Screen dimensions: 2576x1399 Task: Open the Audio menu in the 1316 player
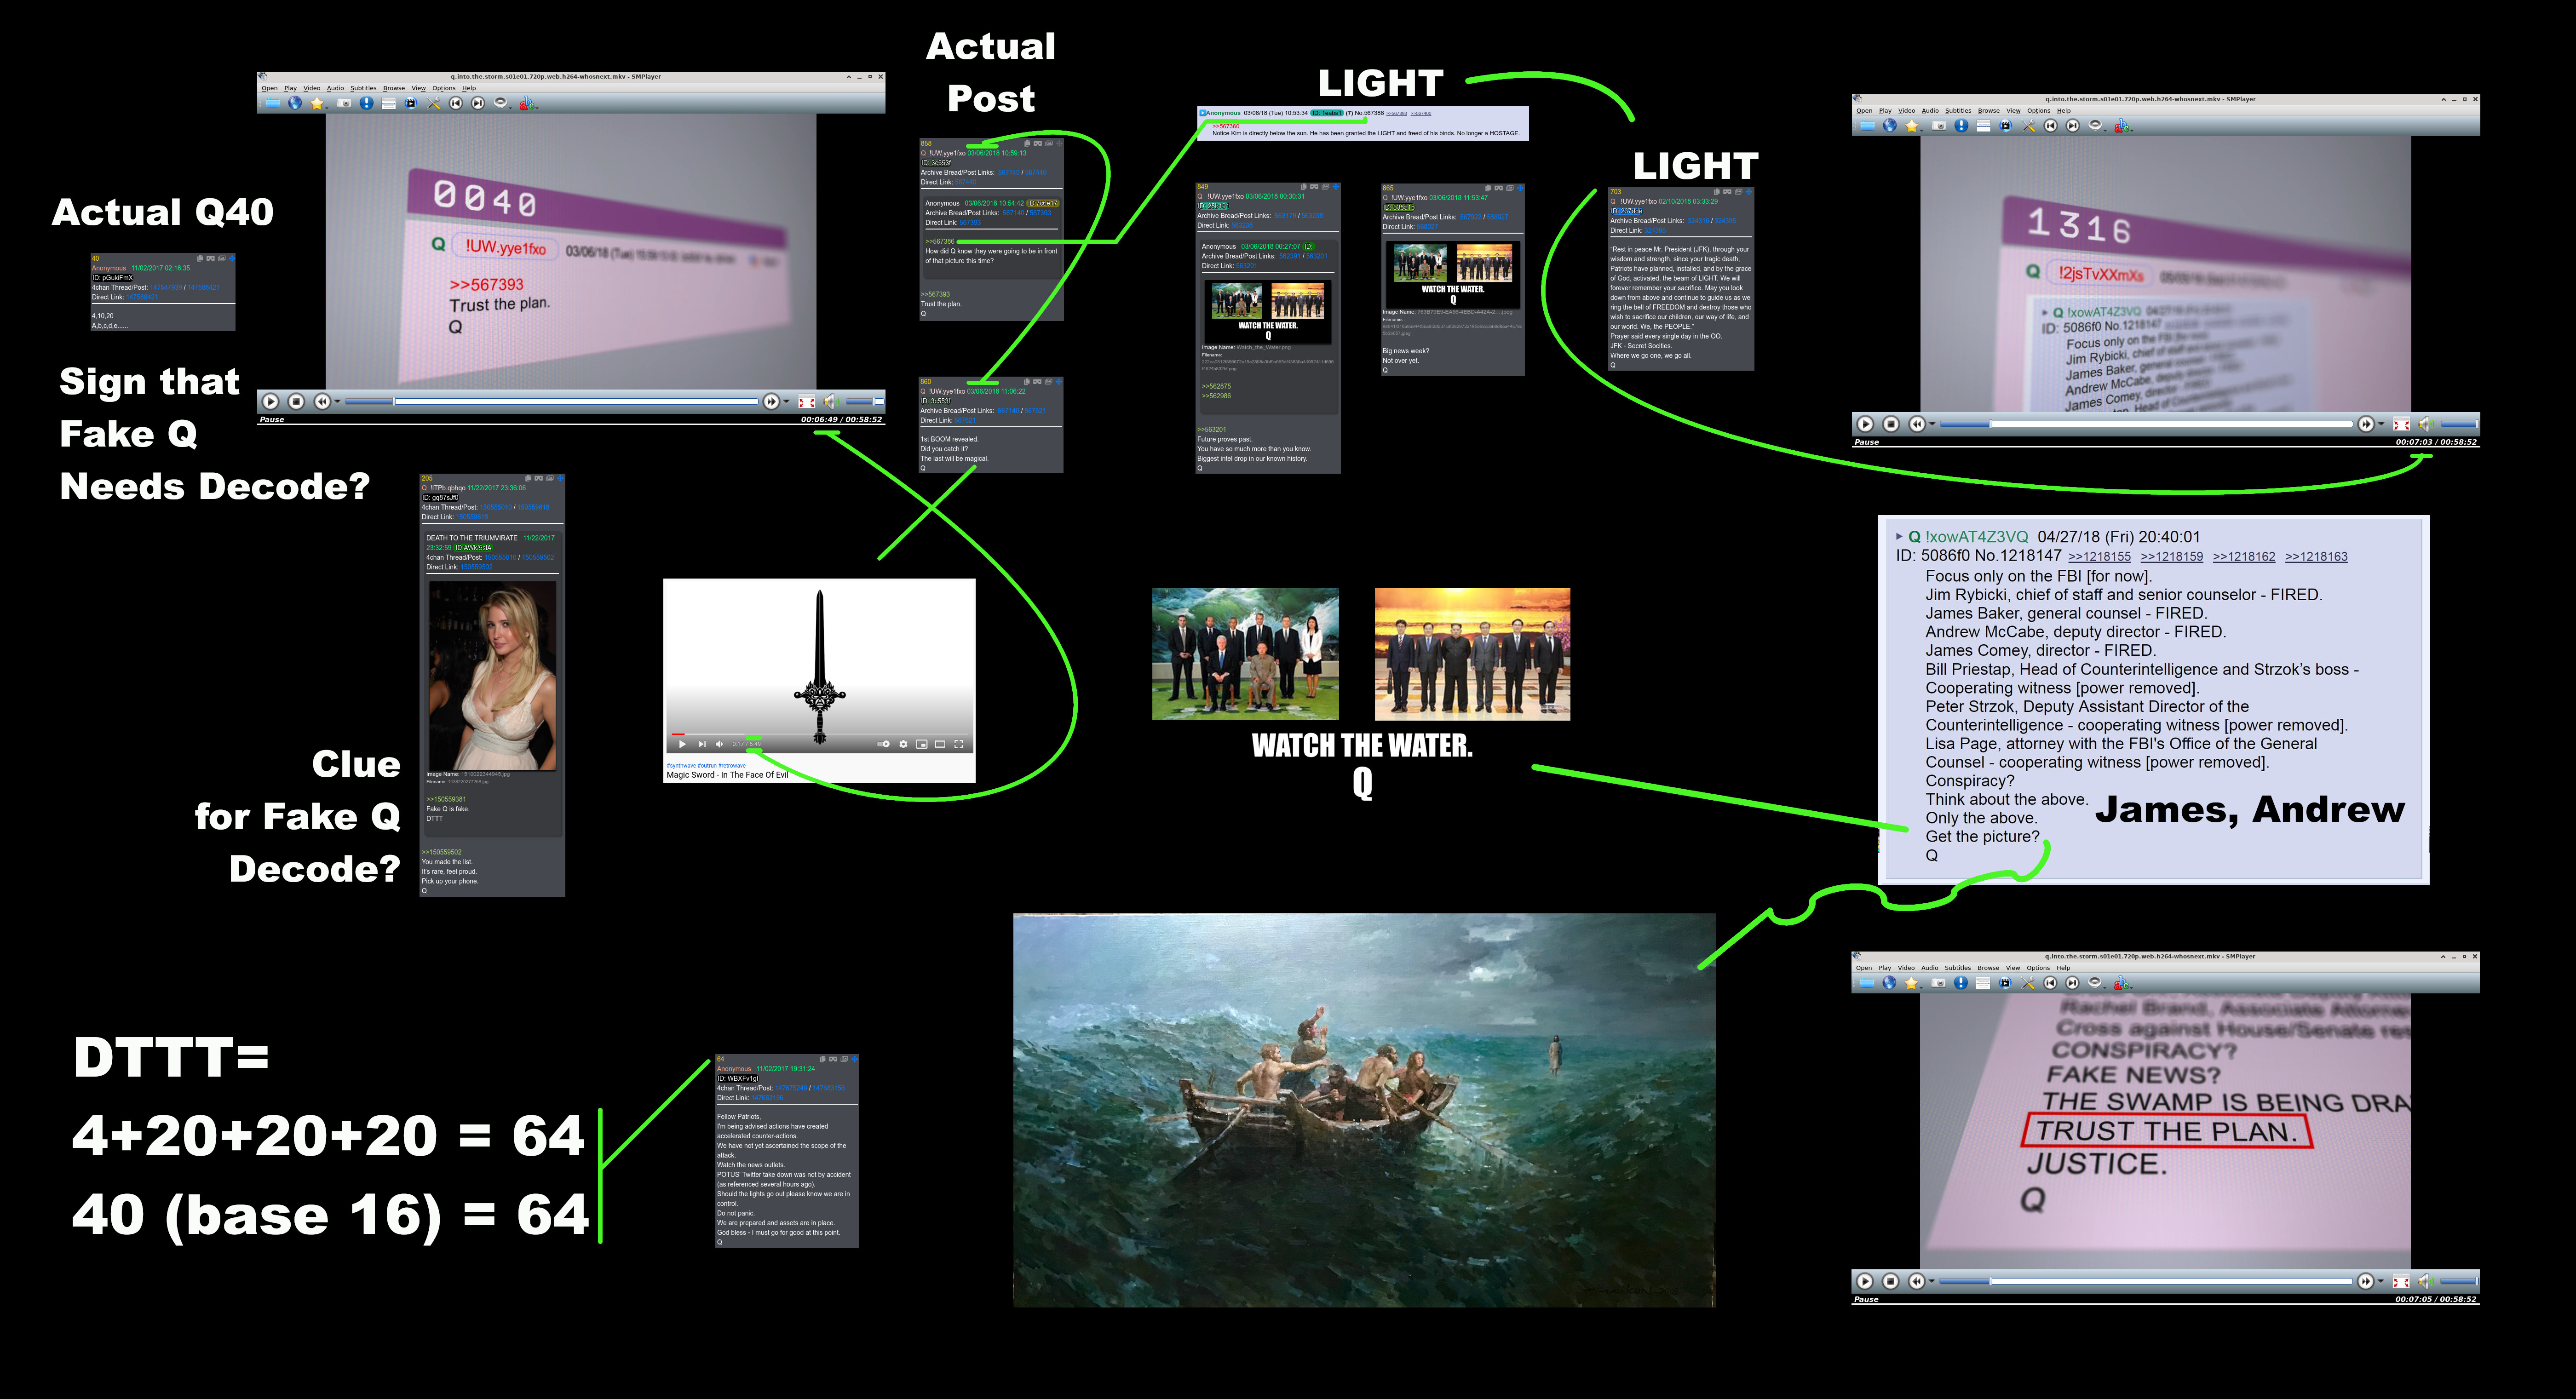pyautogui.click(x=1930, y=111)
